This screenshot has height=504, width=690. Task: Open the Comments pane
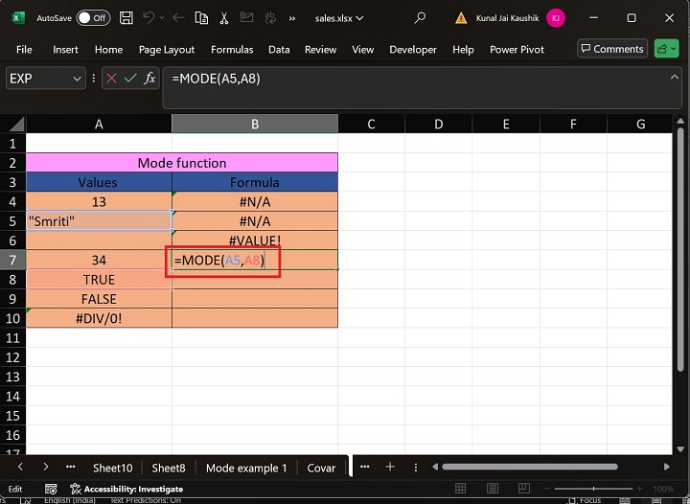point(611,49)
